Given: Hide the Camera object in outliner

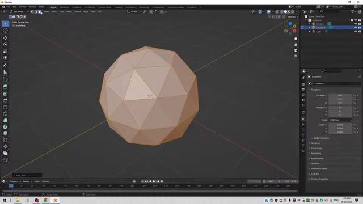Looking at the screenshot, I should [x=356, y=24].
